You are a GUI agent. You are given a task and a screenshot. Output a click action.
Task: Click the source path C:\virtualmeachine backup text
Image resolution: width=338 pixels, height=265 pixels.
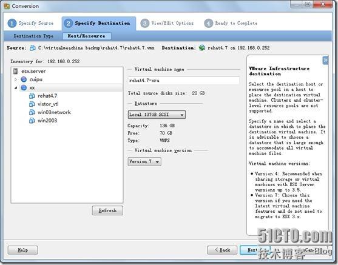96,48
